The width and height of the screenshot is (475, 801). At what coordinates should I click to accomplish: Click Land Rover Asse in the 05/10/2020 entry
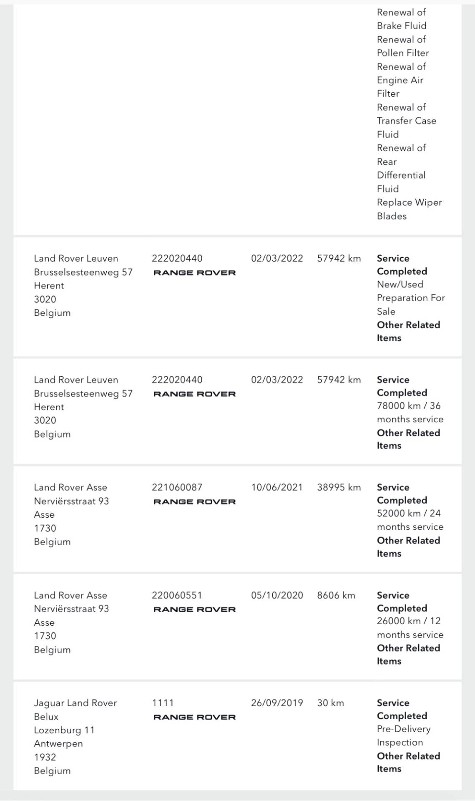coord(70,595)
